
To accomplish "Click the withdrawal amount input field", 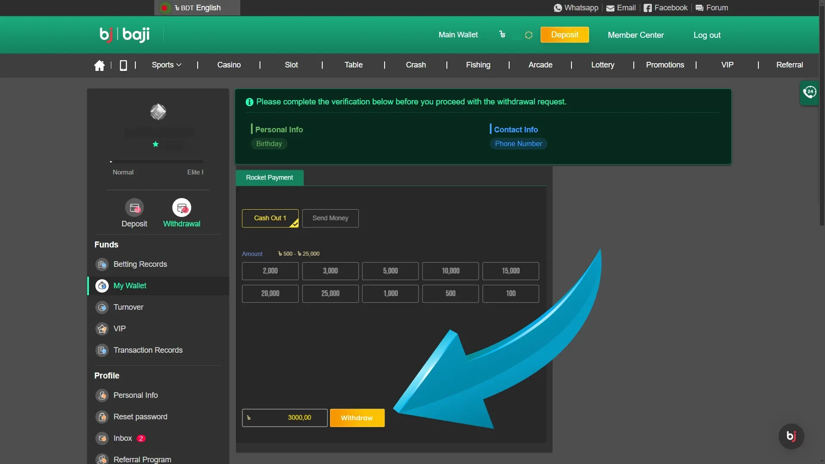I will (284, 418).
